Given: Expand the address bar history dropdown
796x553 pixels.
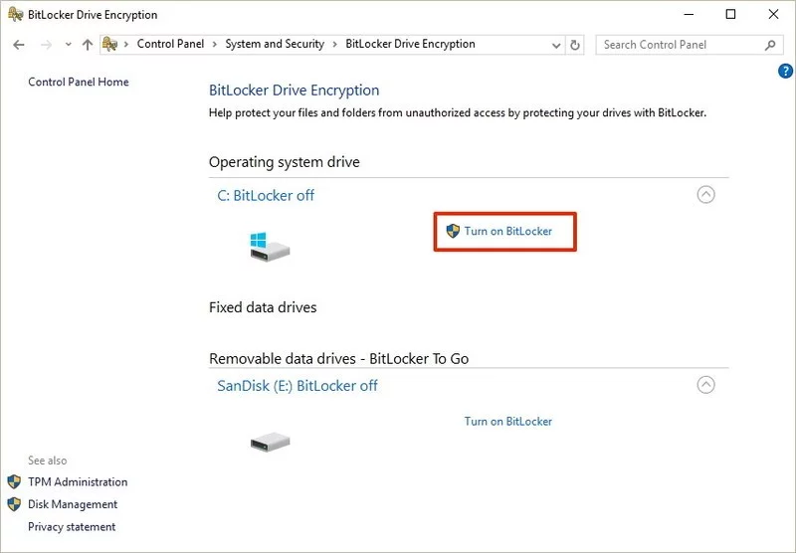Looking at the screenshot, I should tap(555, 45).
